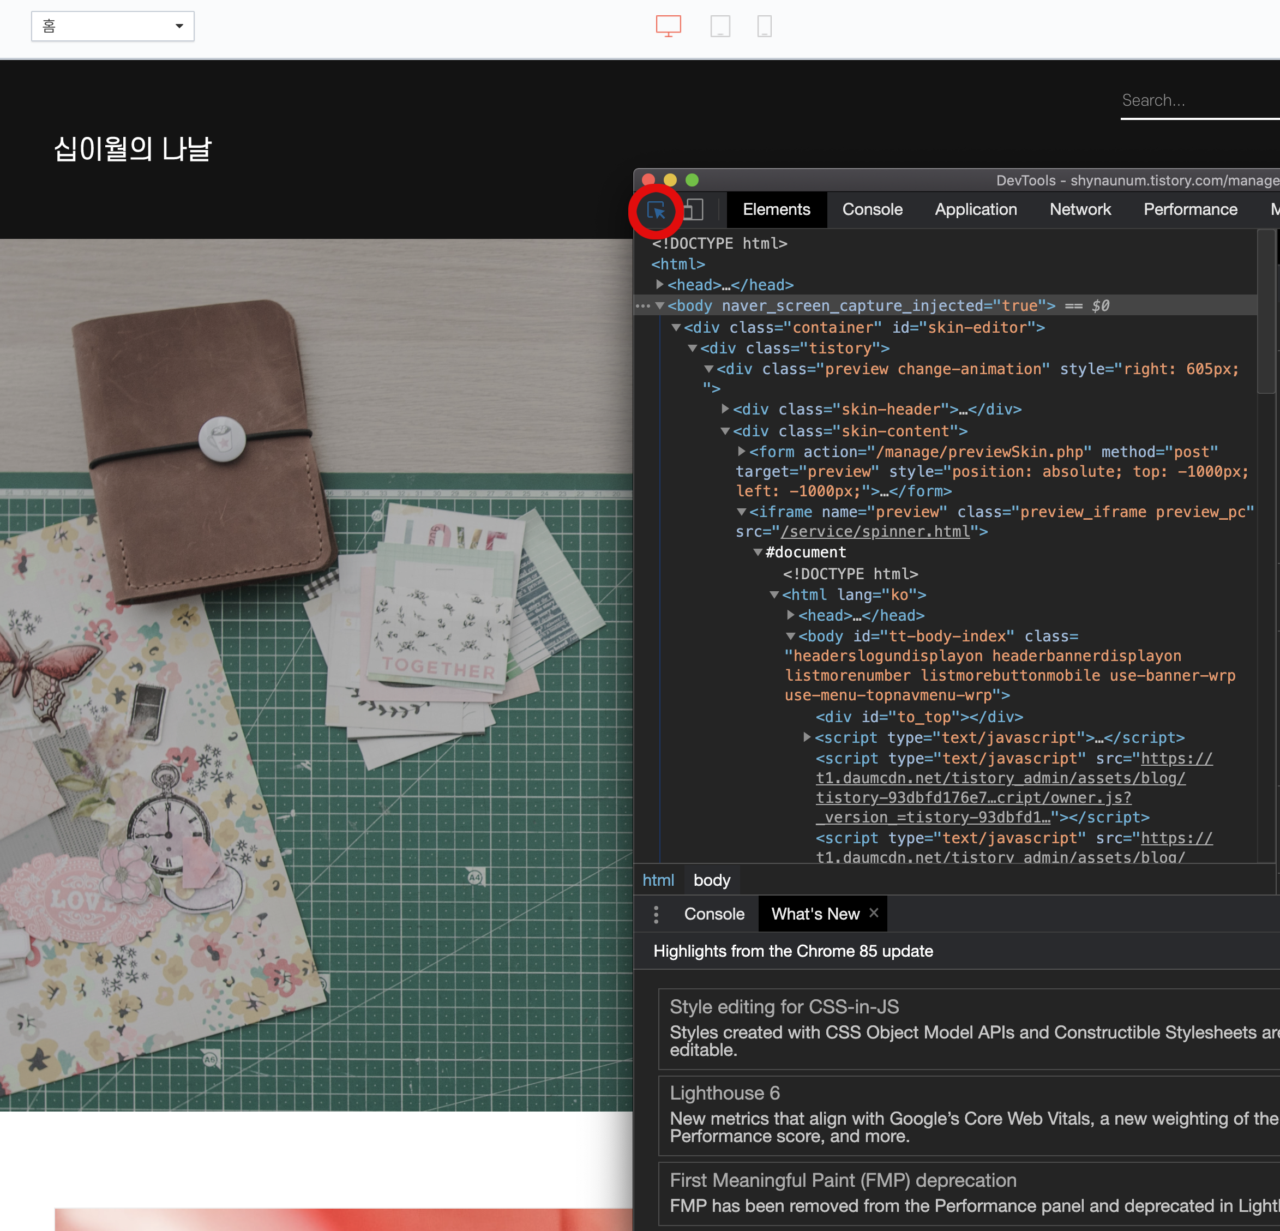This screenshot has height=1231, width=1280.
Task: Switch to the Application tab
Action: click(x=976, y=209)
